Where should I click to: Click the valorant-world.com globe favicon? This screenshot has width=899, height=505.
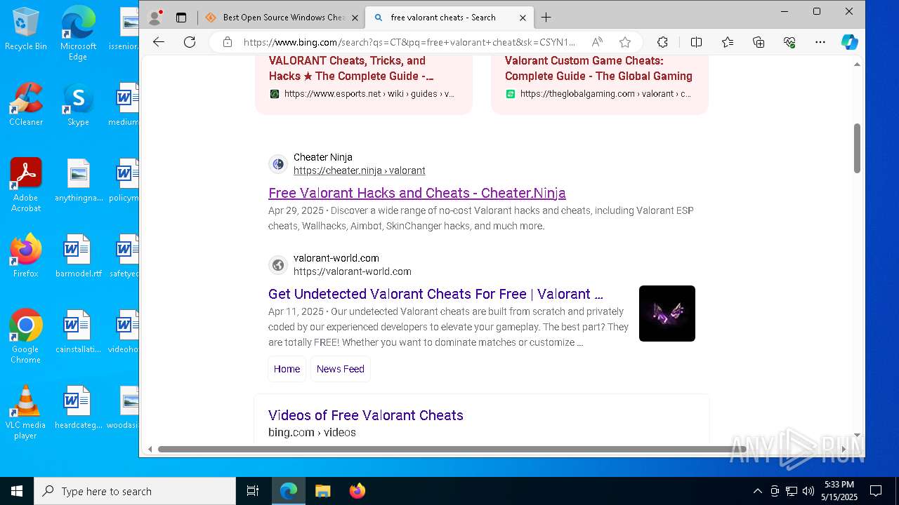(278, 265)
